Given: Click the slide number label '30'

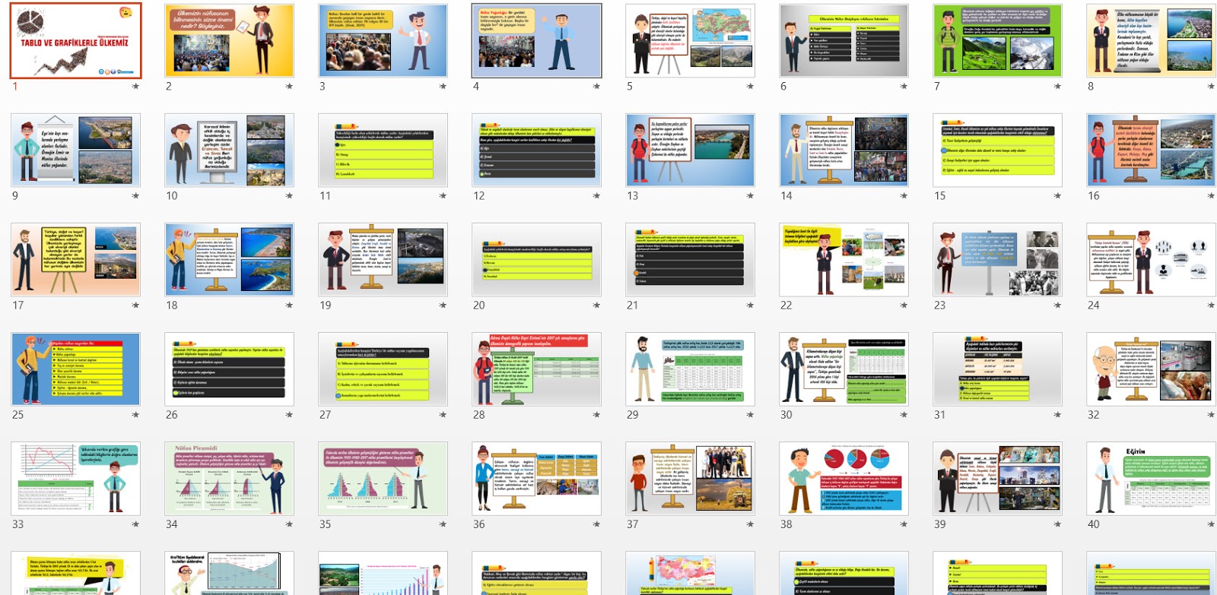Looking at the screenshot, I should click(786, 415).
